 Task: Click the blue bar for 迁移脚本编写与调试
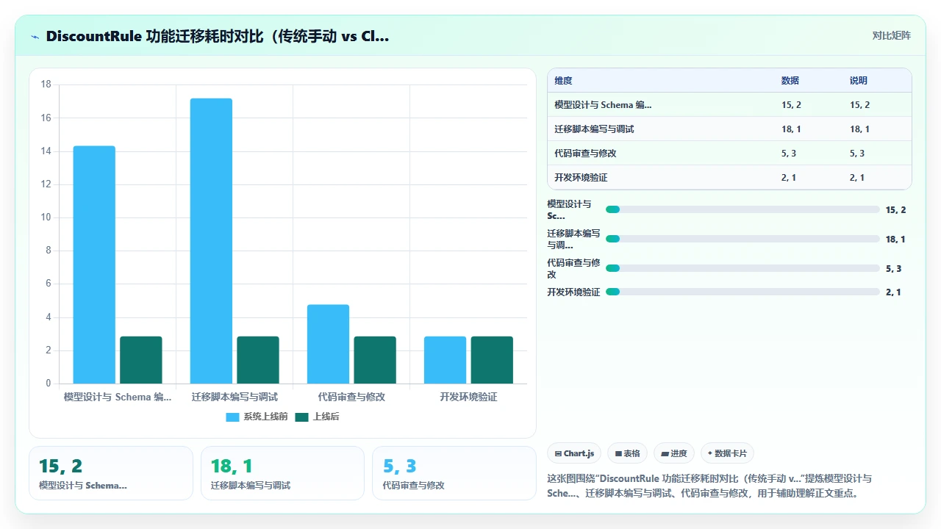[x=211, y=241]
